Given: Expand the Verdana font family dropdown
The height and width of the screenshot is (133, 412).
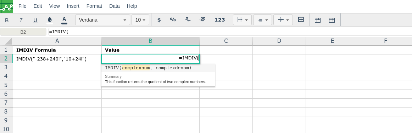Looking at the screenshot, I should tap(102, 20).
